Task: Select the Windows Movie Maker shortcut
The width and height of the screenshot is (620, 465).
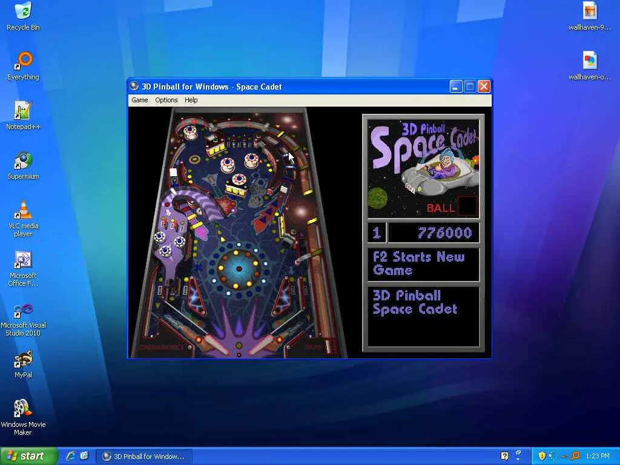Action: point(23,417)
